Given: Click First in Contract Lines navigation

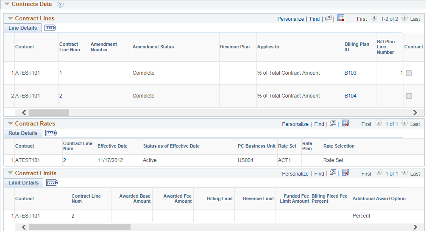Looking at the screenshot, I should click(362, 19).
